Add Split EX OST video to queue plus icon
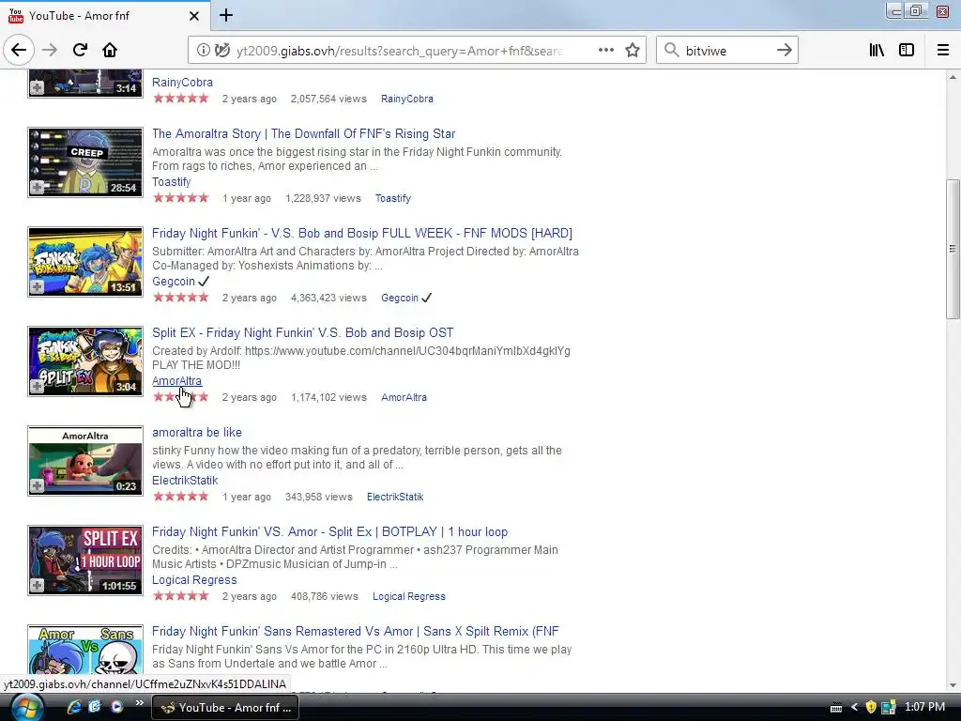Viewport: 961px width, 721px height. pyautogui.click(x=38, y=386)
